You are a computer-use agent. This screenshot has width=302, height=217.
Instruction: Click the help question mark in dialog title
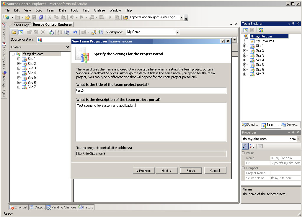click(223, 41)
